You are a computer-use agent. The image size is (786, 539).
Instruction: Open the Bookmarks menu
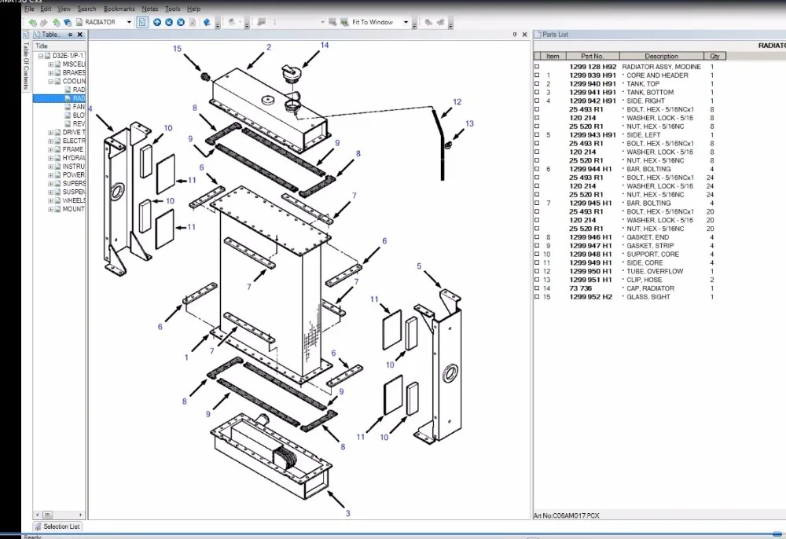click(x=119, y=9)
